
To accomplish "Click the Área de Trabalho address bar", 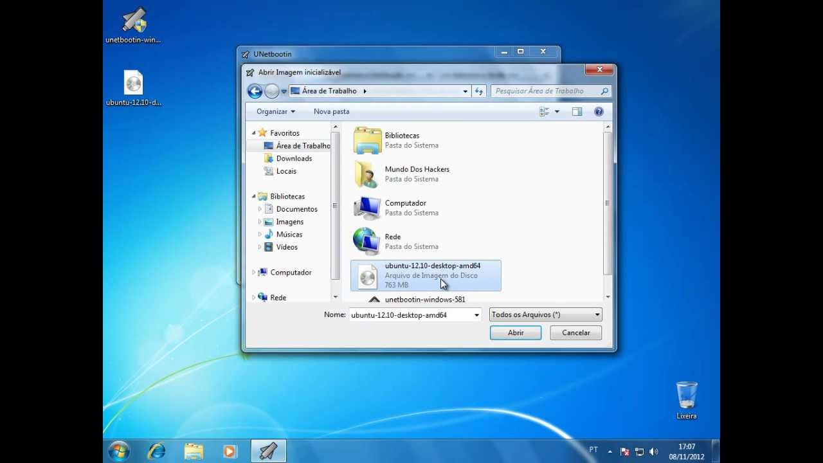I will coord(380,91).
